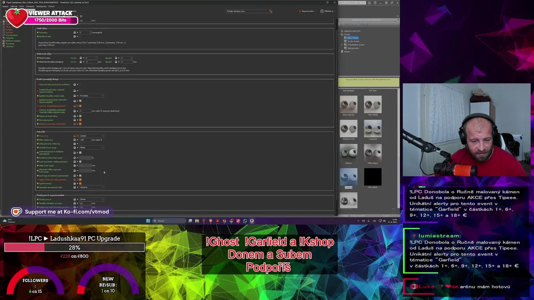Screen dimensions: 534x300
Task: Open the Zajištění tloušťky svislých stěn dropdown
Action: tap(91, 96)
